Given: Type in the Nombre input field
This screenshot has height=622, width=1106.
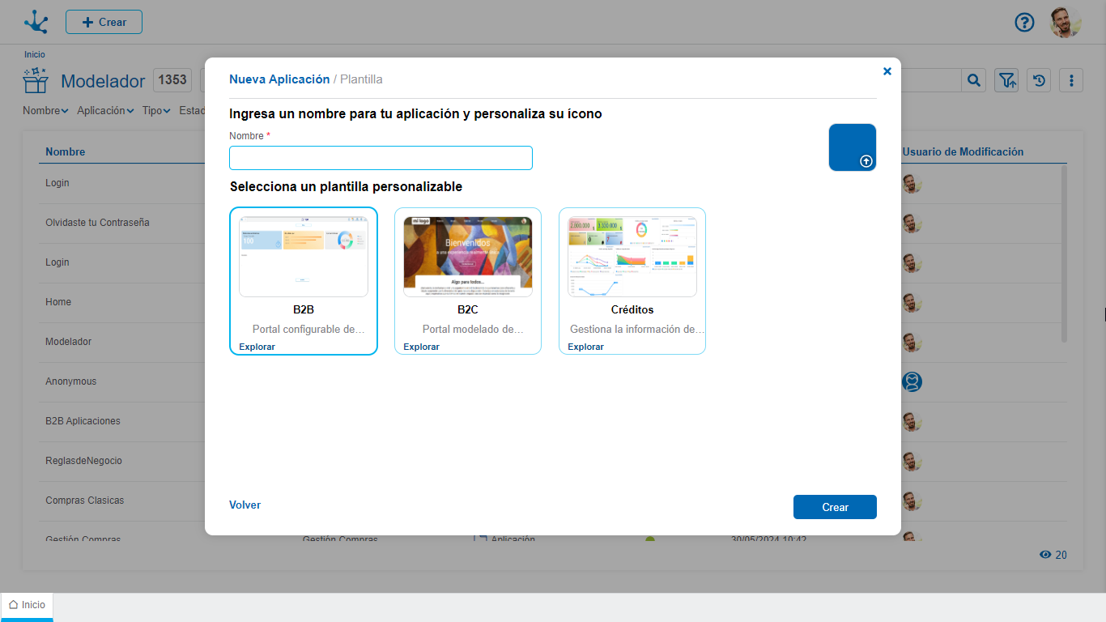Looking at the screenshot, I should coord(381,158).
